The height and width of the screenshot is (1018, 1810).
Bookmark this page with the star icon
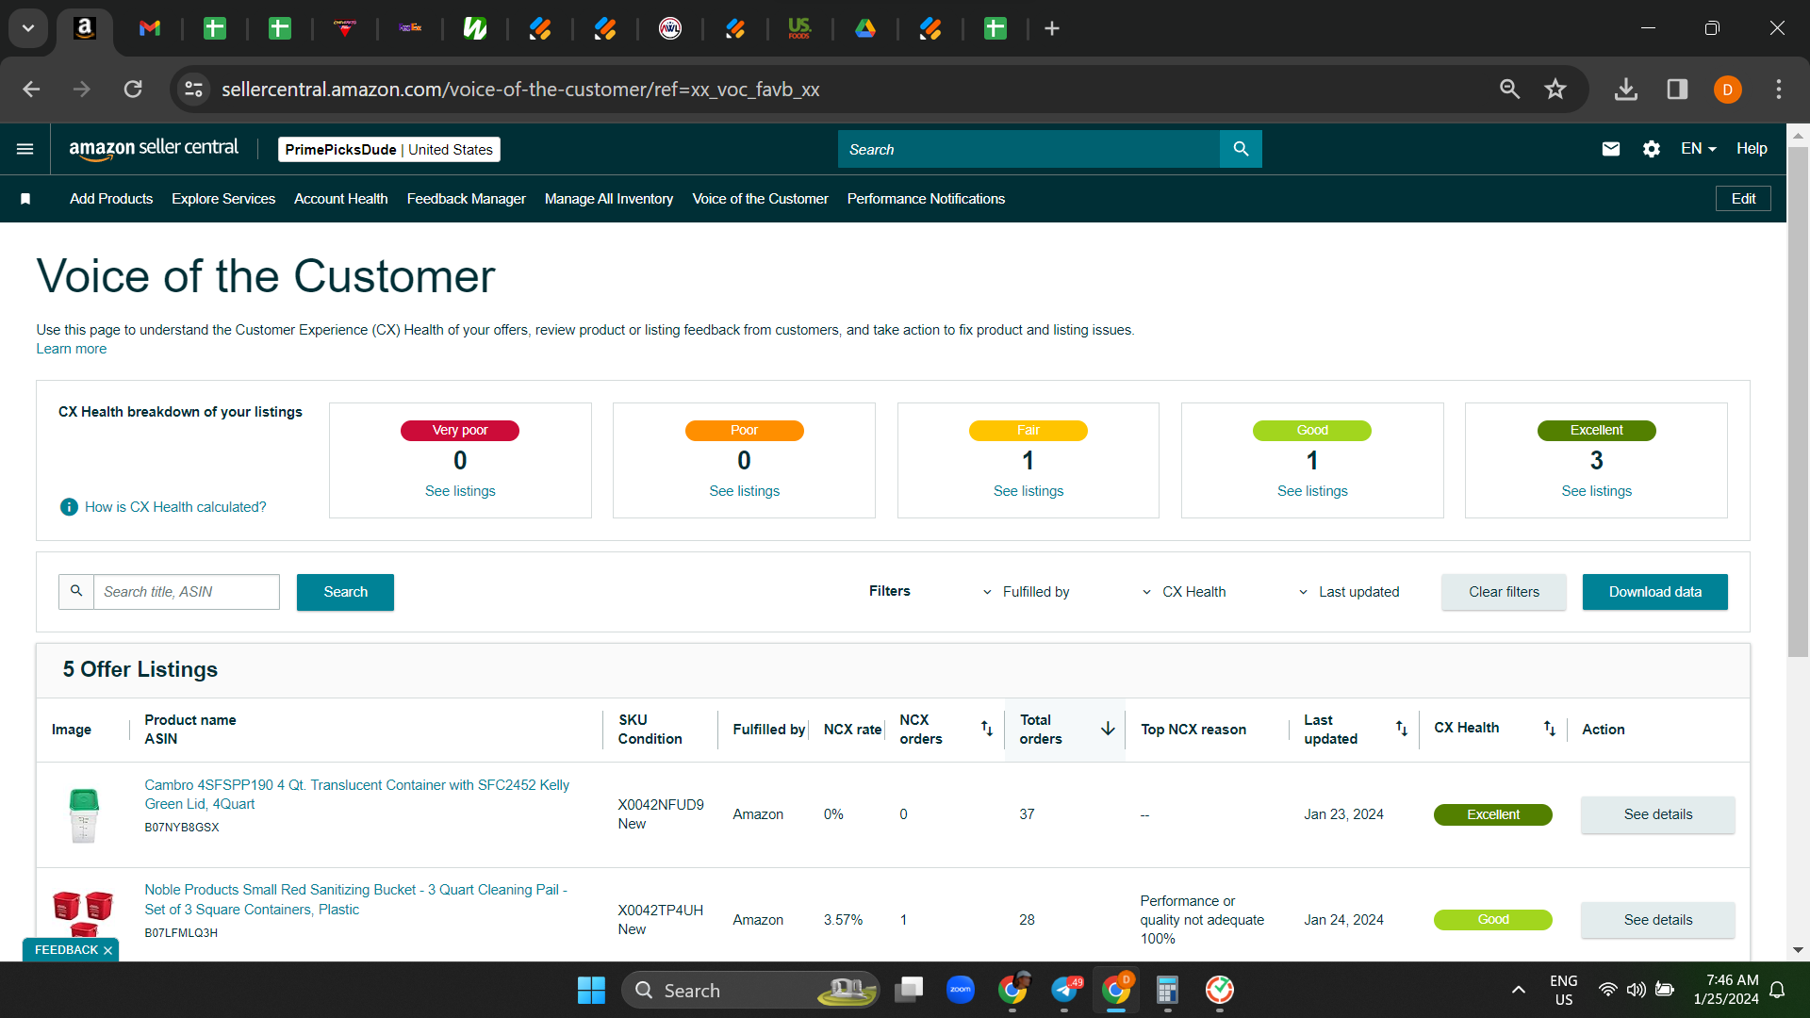pos(1555,90)
